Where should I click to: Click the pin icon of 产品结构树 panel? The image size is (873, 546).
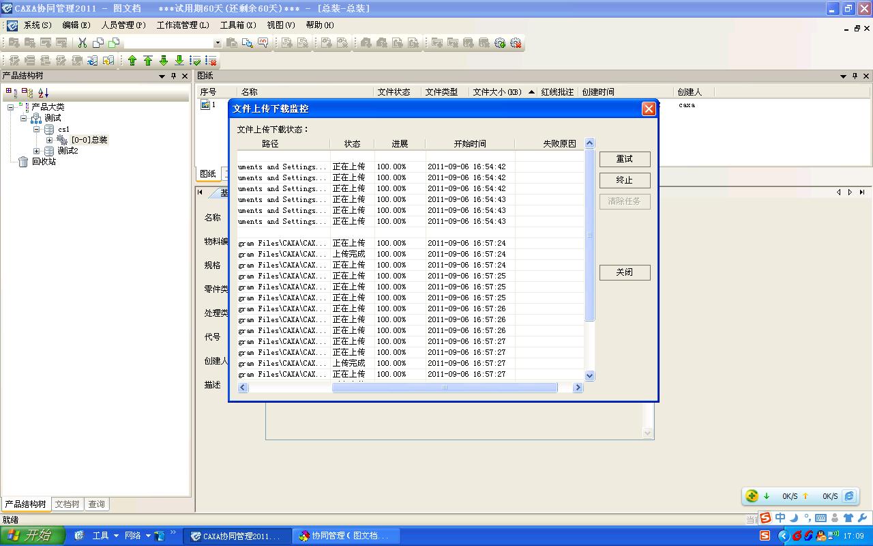click(173, 76)
